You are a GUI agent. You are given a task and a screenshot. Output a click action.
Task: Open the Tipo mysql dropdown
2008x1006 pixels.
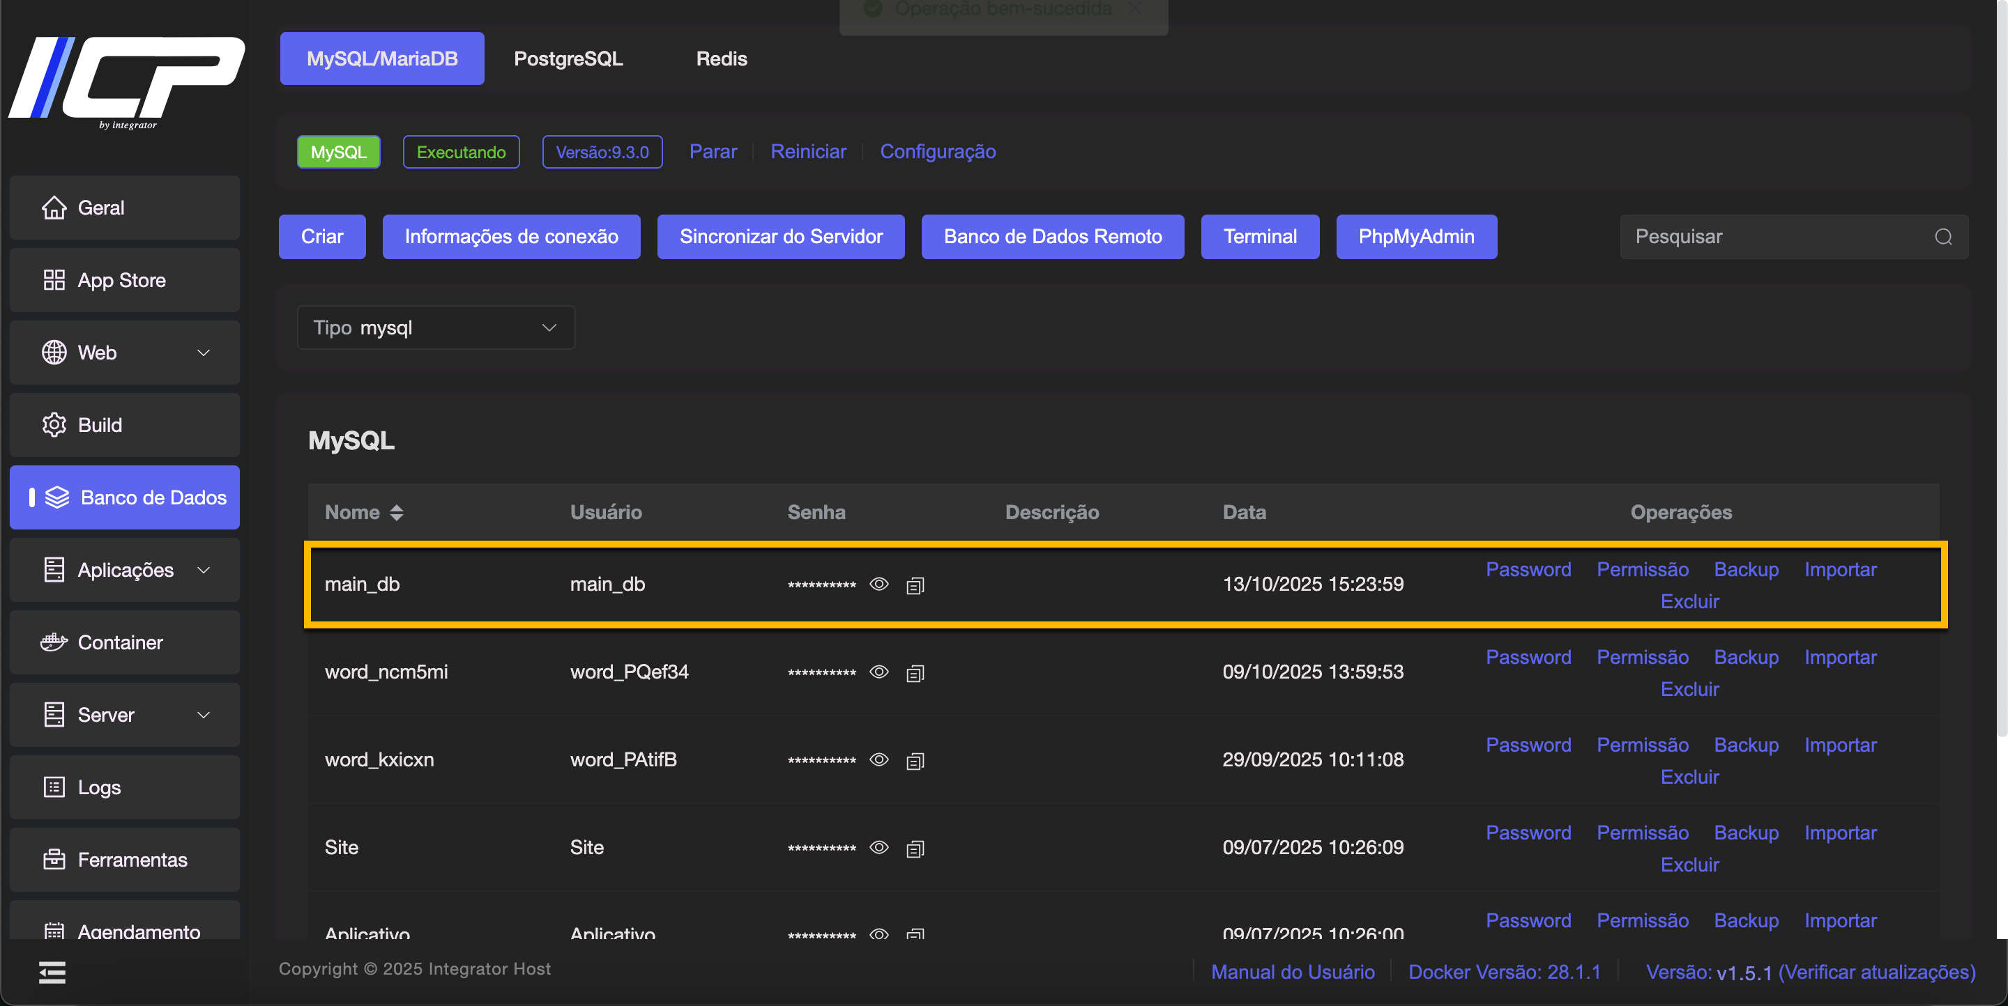tap(436, 328)
